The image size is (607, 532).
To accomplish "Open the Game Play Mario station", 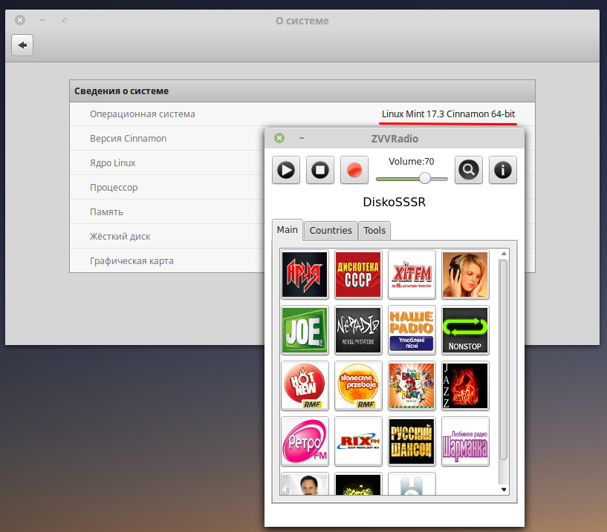I will [412, 386].
